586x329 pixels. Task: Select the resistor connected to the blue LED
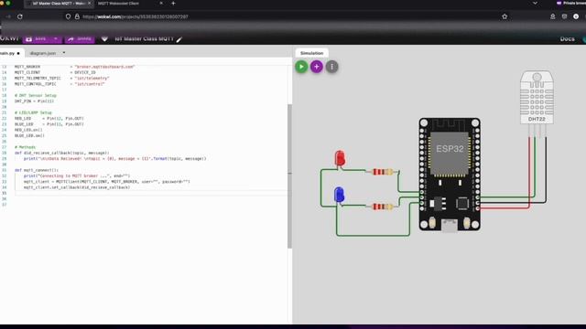(382, 207)
